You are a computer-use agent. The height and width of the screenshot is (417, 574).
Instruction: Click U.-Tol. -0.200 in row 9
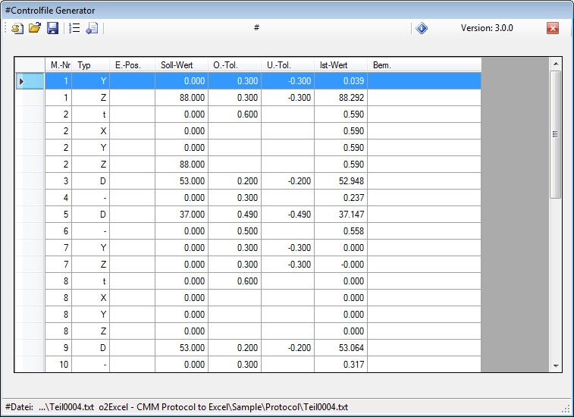tap(287, 347)
